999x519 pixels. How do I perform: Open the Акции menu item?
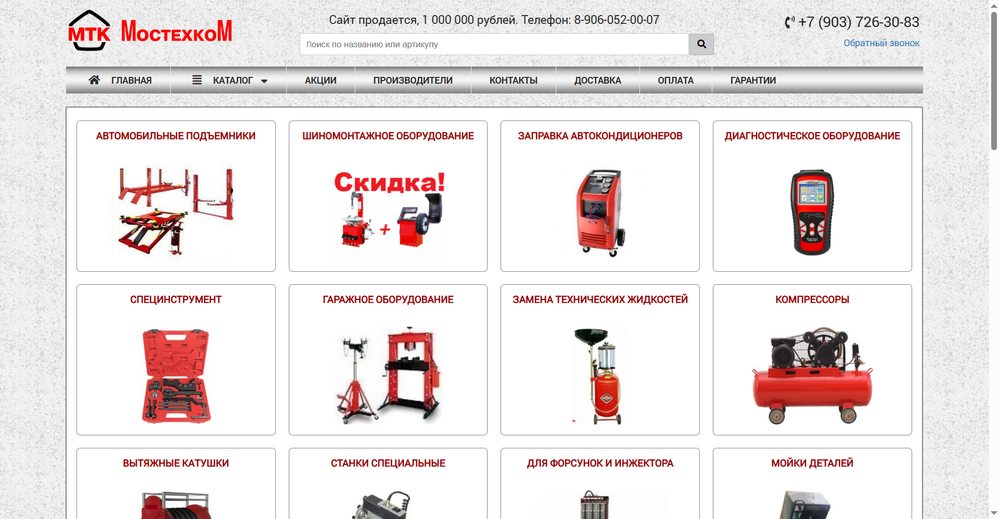[x=321, y=81]
